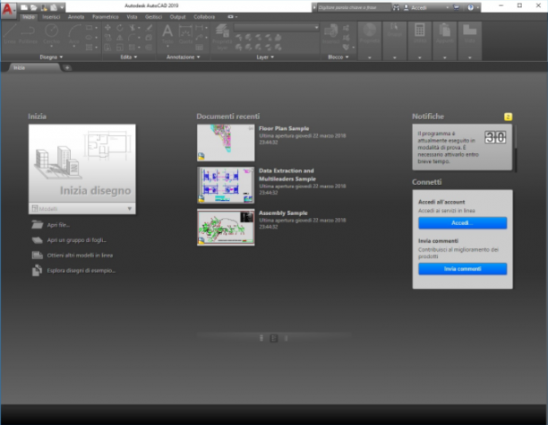
Task: Click the trial mode notification message
Action: 448,147
